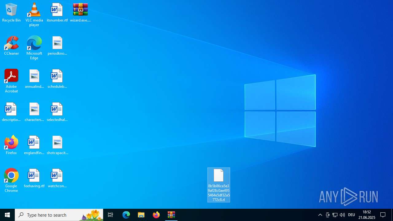Open network status tray icon
Screen dimensions: 393x221
pyautogui.click(x=335, y=215)
